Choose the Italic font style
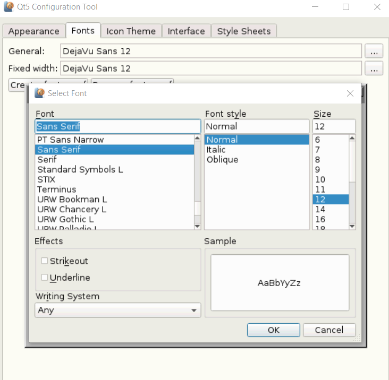389x380 pixels. click(216, 150)
